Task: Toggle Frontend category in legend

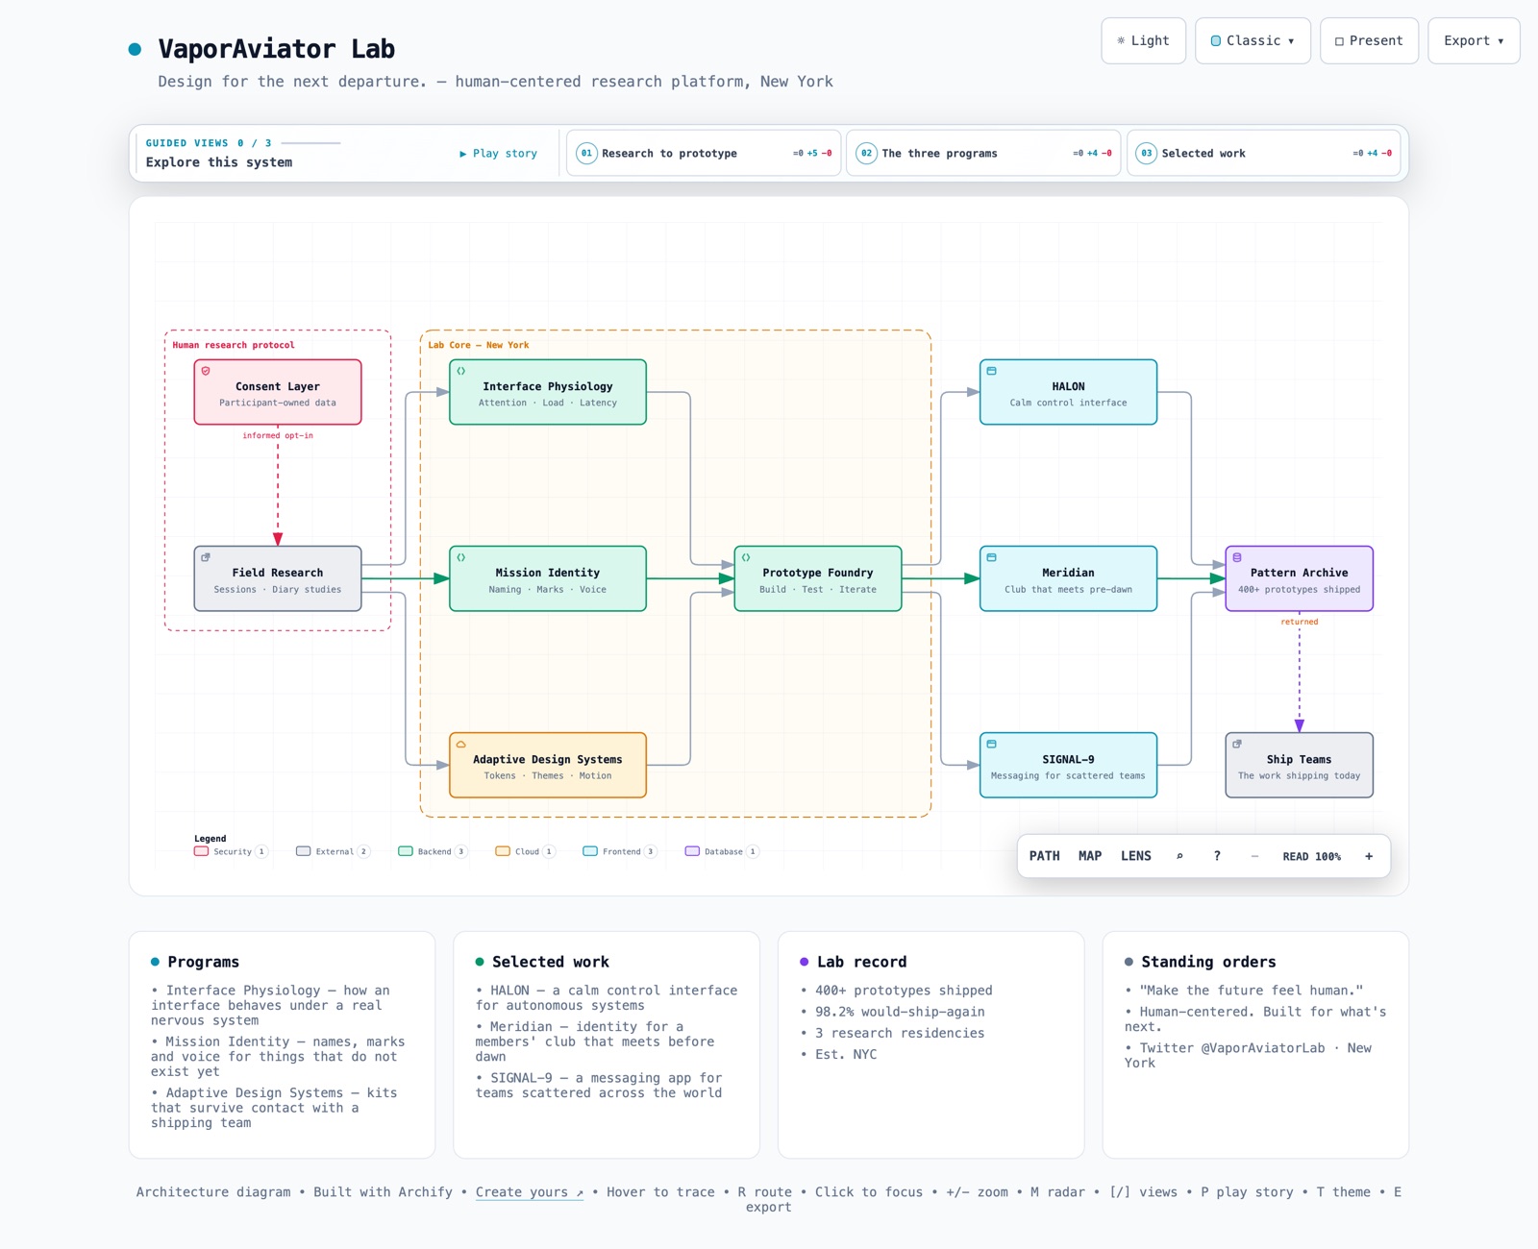Action: pyautogui.click(x=620, y=851)
